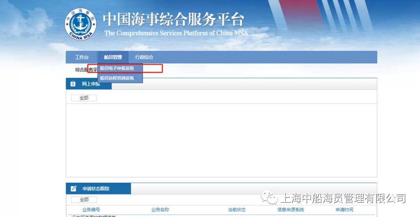Click the pencil icon beside 申请状态跟踪
This screenshot has width=420, height=217.
point(73,189)
